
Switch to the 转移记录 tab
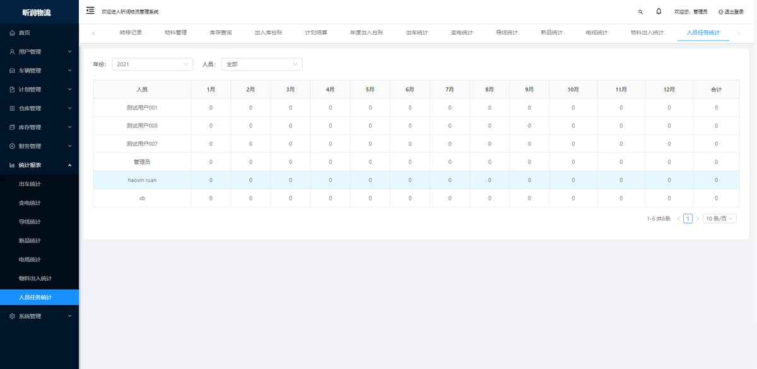tap(131, 32)
